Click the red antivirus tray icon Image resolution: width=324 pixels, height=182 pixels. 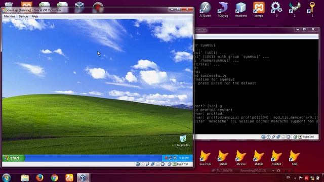tap(306, 178)
